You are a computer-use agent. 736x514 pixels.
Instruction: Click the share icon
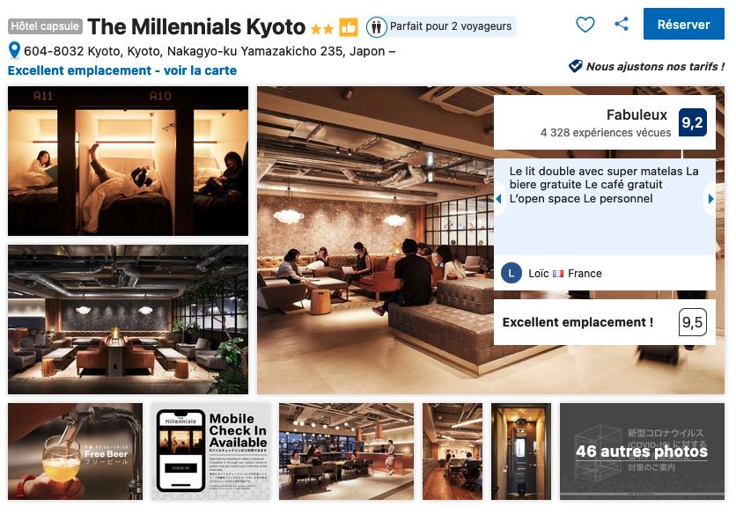click(622, 24)
